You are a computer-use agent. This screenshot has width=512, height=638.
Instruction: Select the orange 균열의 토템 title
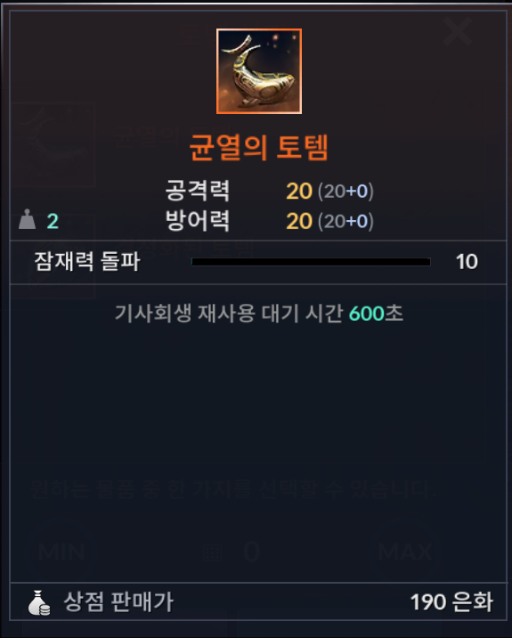point(259,147)
